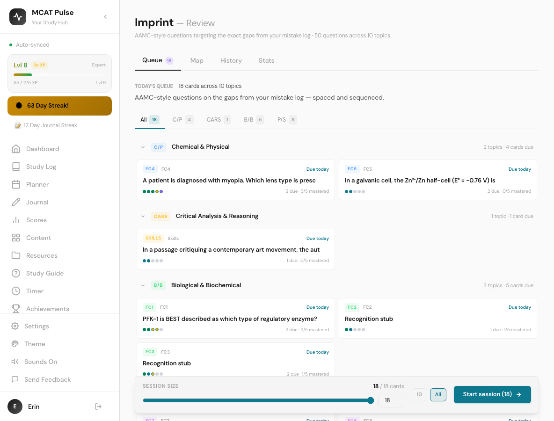Click the session size number field
The height and width of the screenshot is (421, 554).
coord(391,400)
